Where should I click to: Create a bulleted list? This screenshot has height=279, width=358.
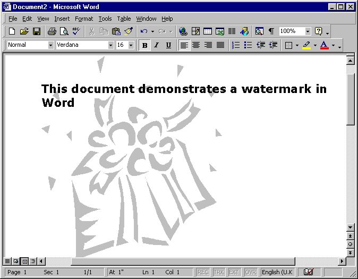248,45
